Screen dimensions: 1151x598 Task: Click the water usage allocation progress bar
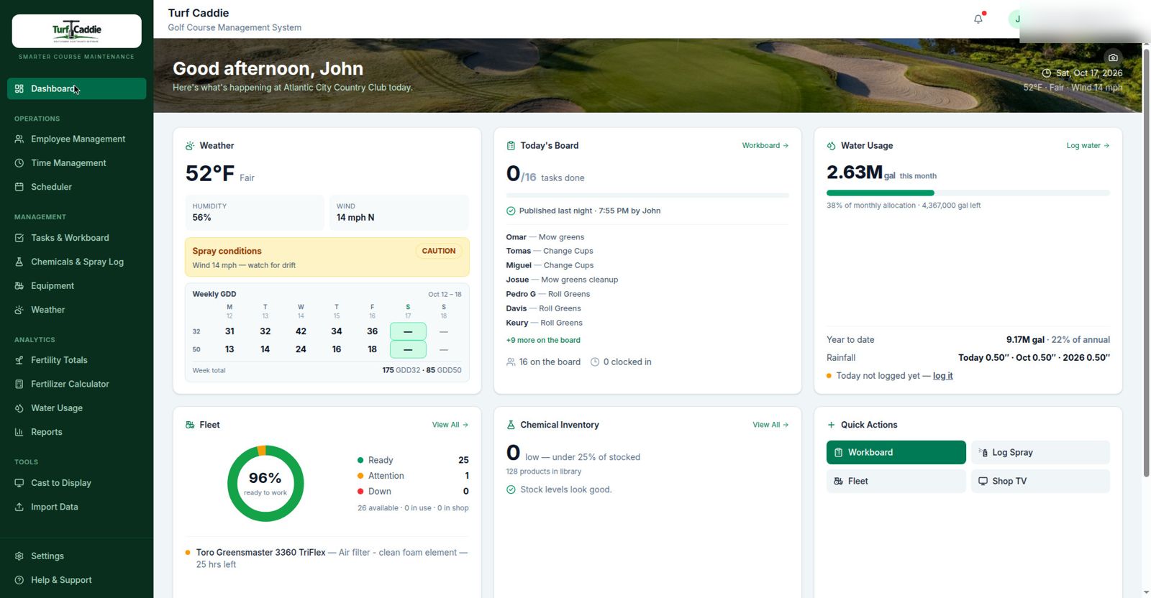(968, 193)
